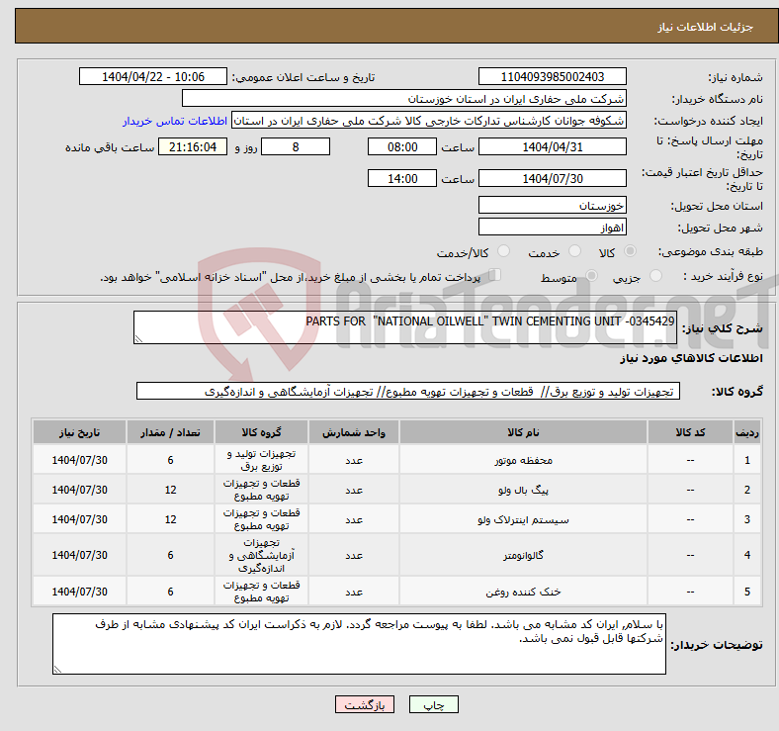Click the price validity date field in the top form
Viewport: 779px width, 731px height.
click(x=553, y=178)
